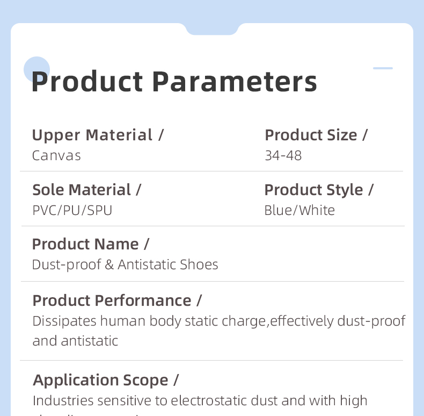
Task: Click the 'Dissipates human body static charge' line
Action: coord(219,321)
